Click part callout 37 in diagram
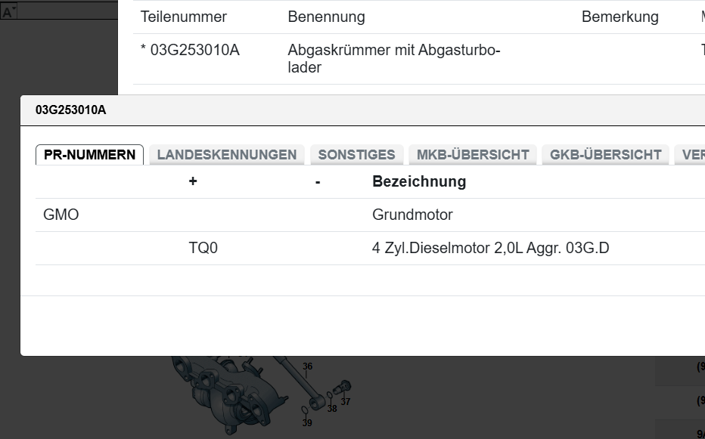Image resolution: width=705 pixels, height=439 pixels. (345, 402)
